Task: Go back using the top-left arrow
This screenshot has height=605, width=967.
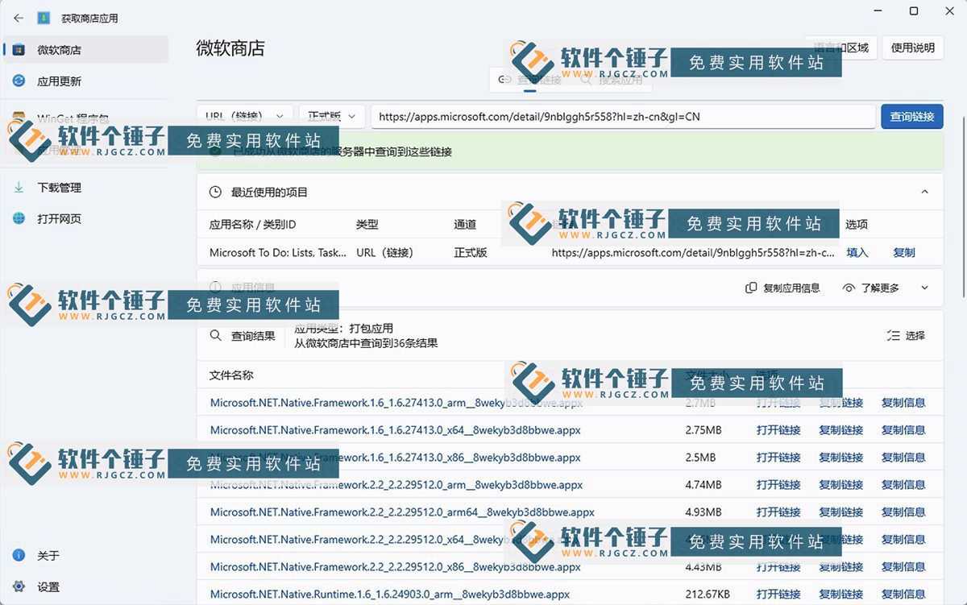Action: 19,18
